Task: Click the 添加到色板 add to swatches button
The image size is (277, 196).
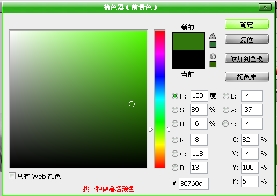Action: tap(247, 58)
